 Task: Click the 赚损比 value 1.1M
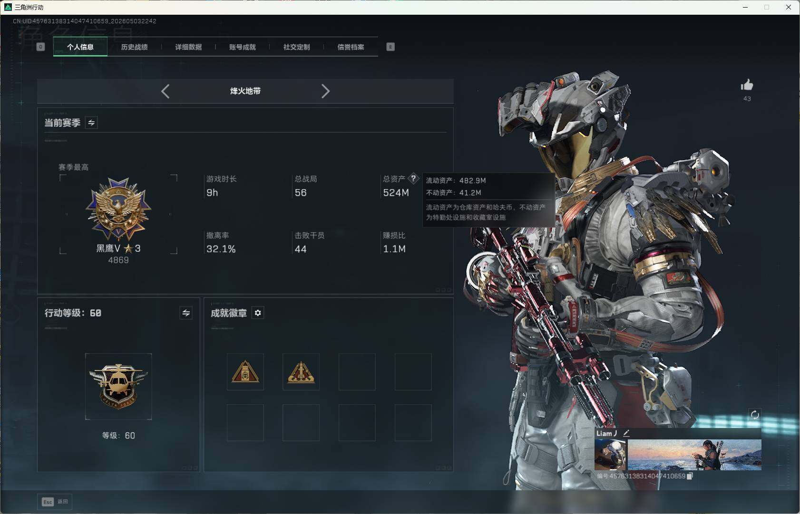pos(394,249)
